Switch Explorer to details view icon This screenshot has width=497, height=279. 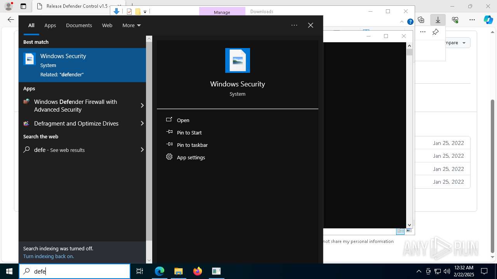point(400,231)
